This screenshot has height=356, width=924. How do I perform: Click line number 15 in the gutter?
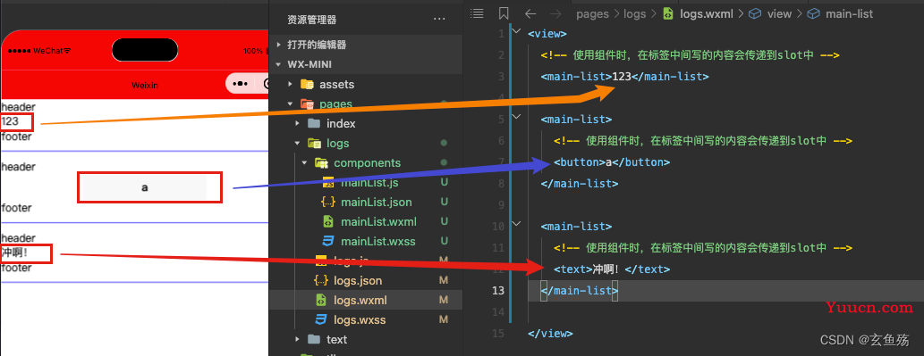498,333
